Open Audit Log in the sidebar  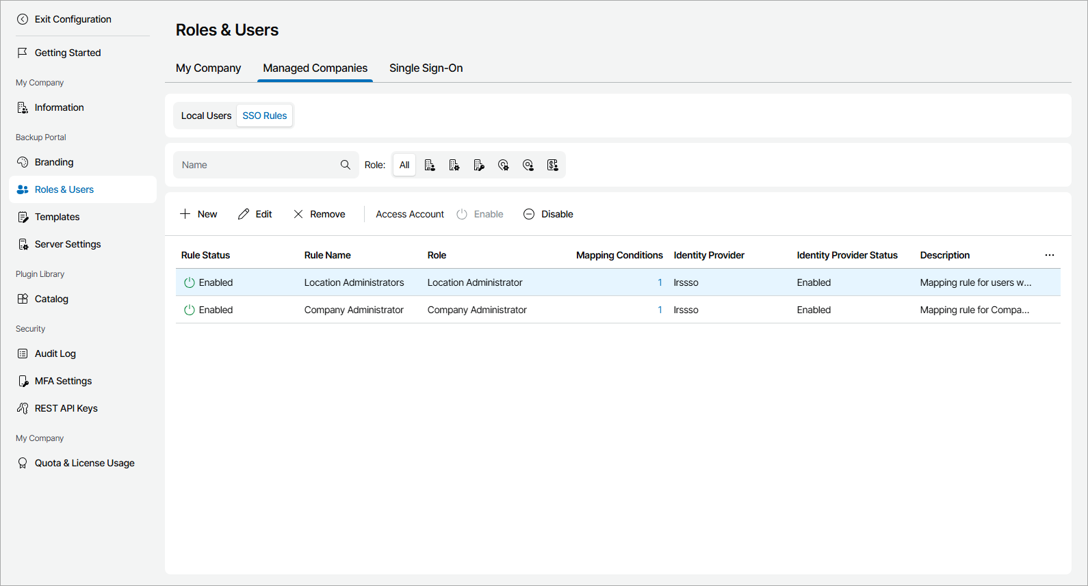coord(55,354)
